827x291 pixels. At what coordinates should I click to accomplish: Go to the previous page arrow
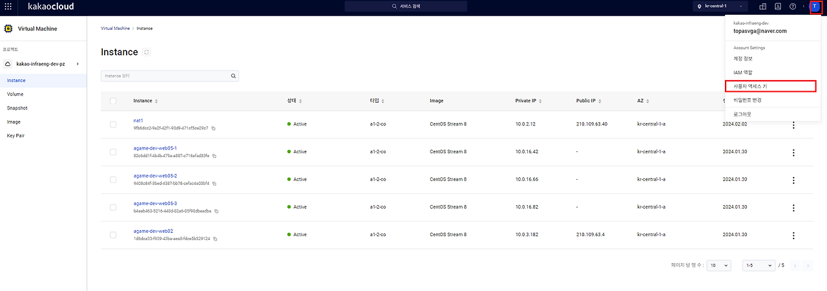pos(795,265)
